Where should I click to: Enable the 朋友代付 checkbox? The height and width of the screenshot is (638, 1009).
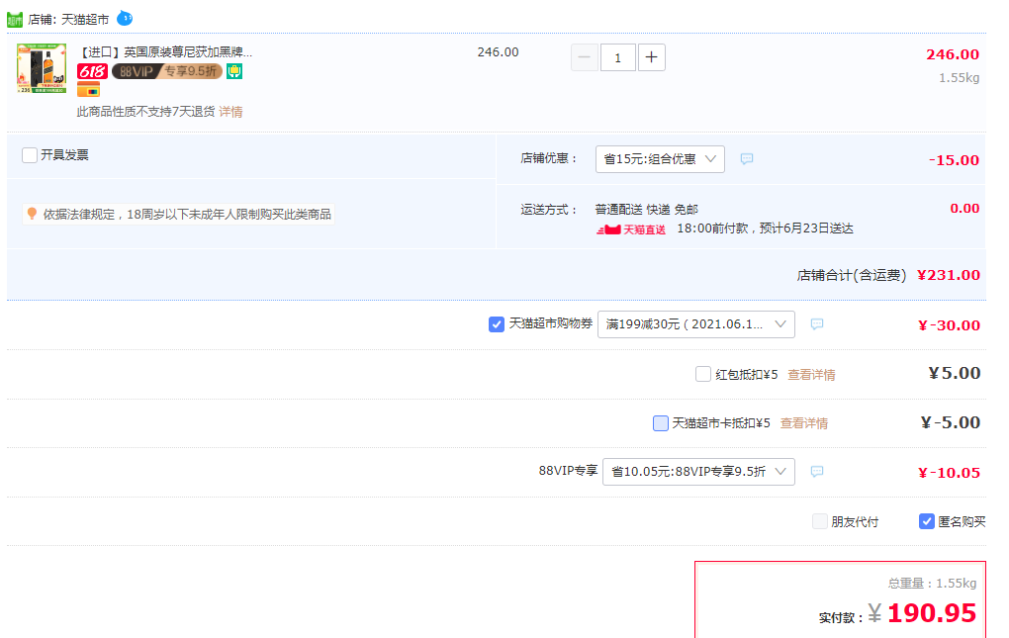coord(820,521)
